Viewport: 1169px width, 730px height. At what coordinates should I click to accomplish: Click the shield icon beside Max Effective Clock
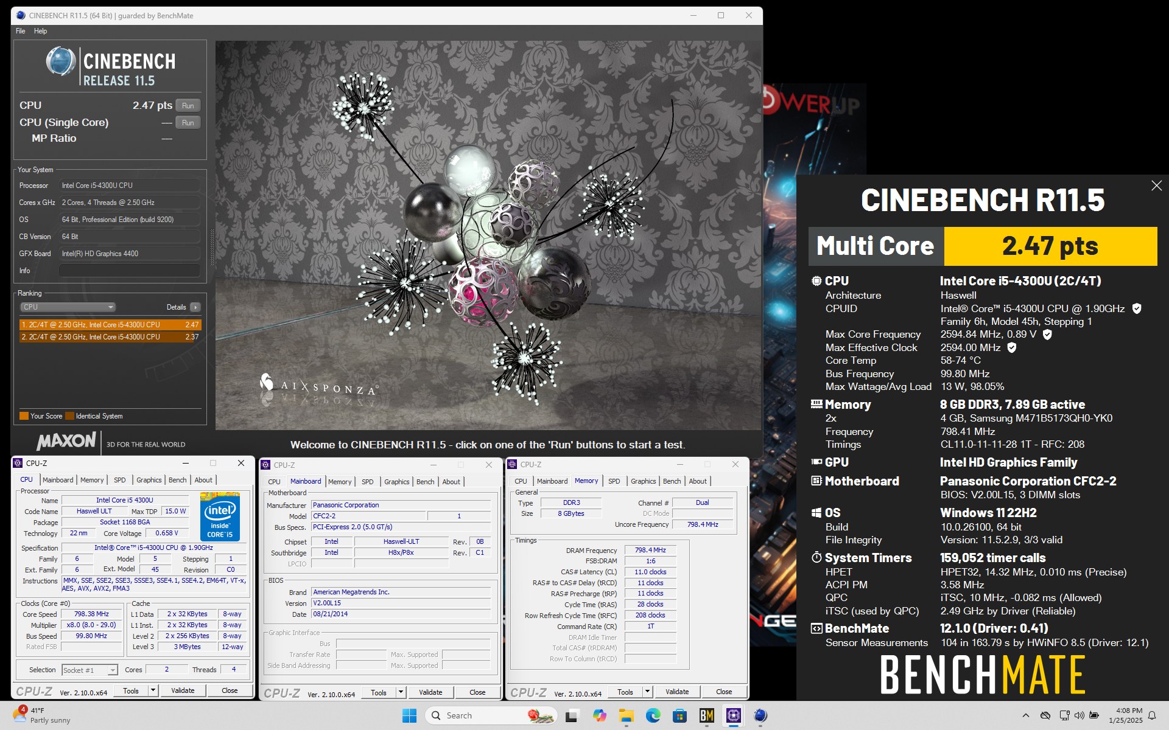(x=1011, y=347)
